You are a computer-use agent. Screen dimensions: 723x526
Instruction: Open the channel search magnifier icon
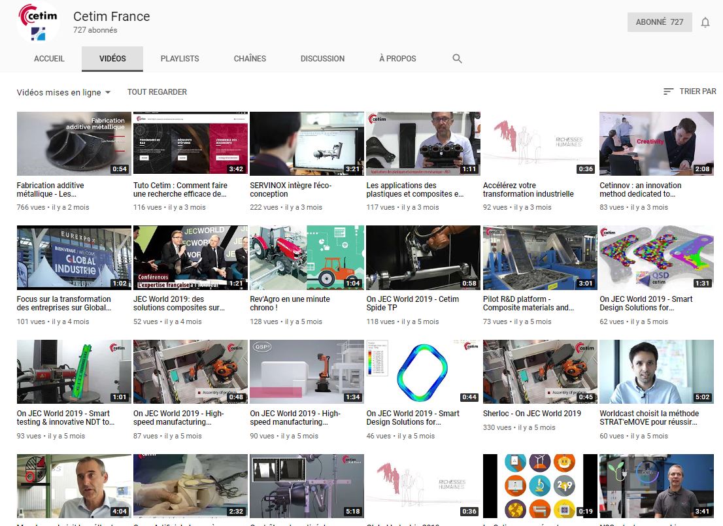[x=457, y=59]
